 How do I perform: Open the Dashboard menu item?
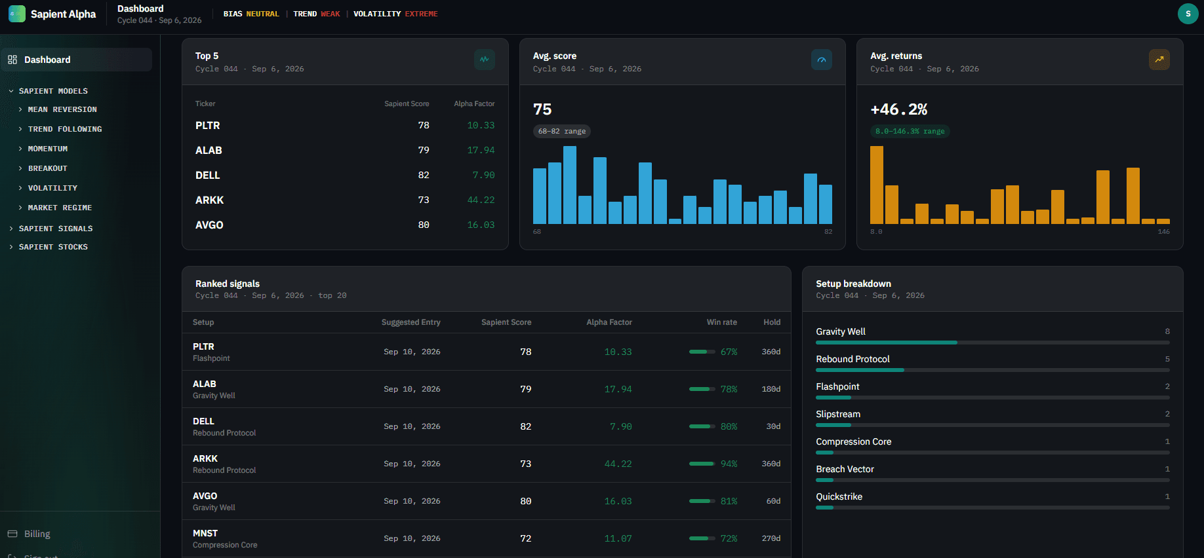tap(77, 60)
